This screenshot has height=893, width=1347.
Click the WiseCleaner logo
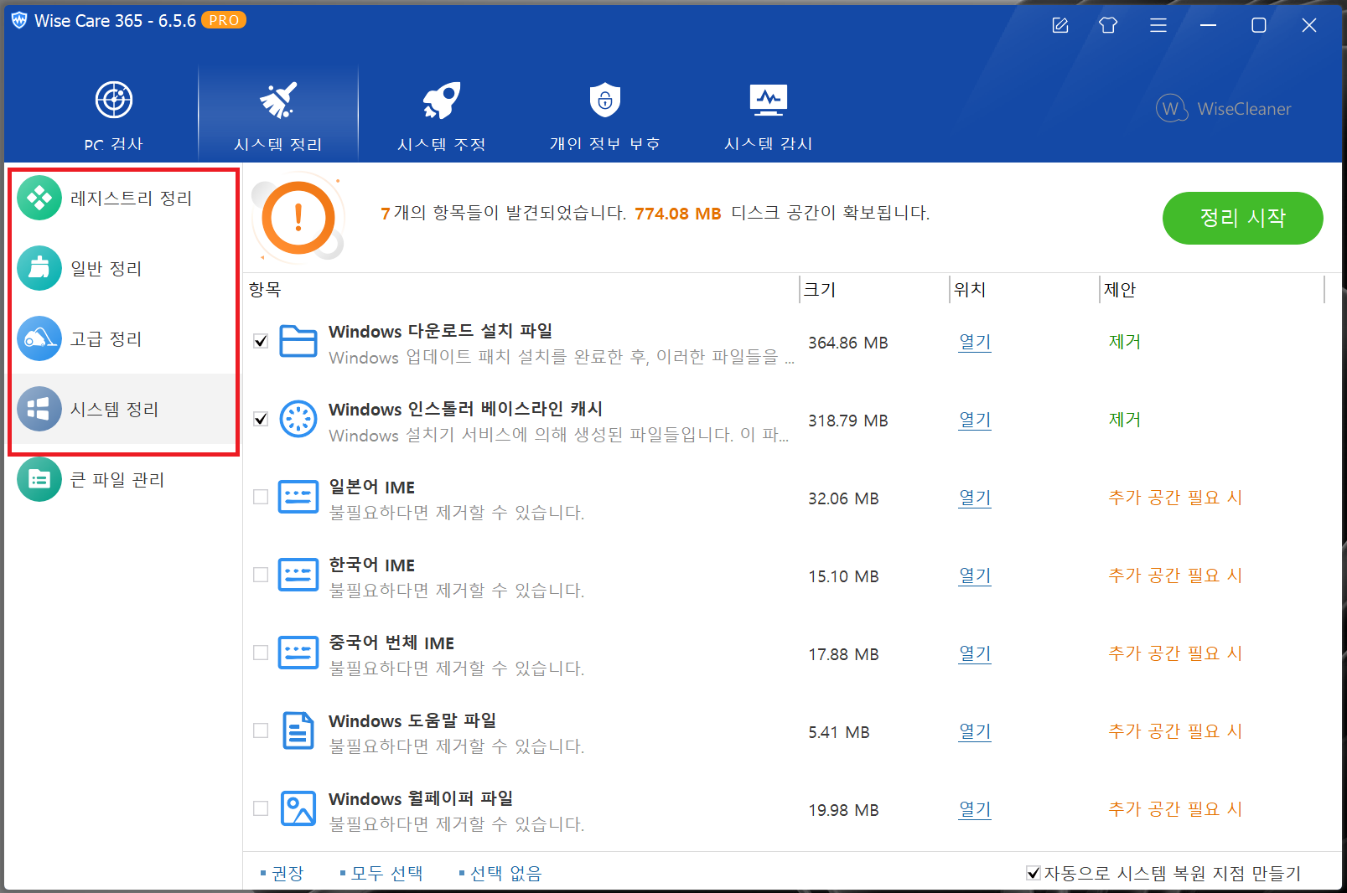point(1224,109)
